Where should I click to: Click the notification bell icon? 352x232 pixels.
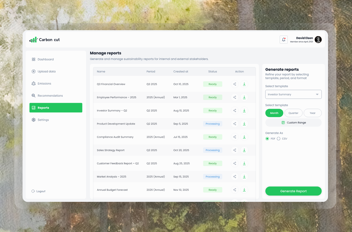coord(283,40)
